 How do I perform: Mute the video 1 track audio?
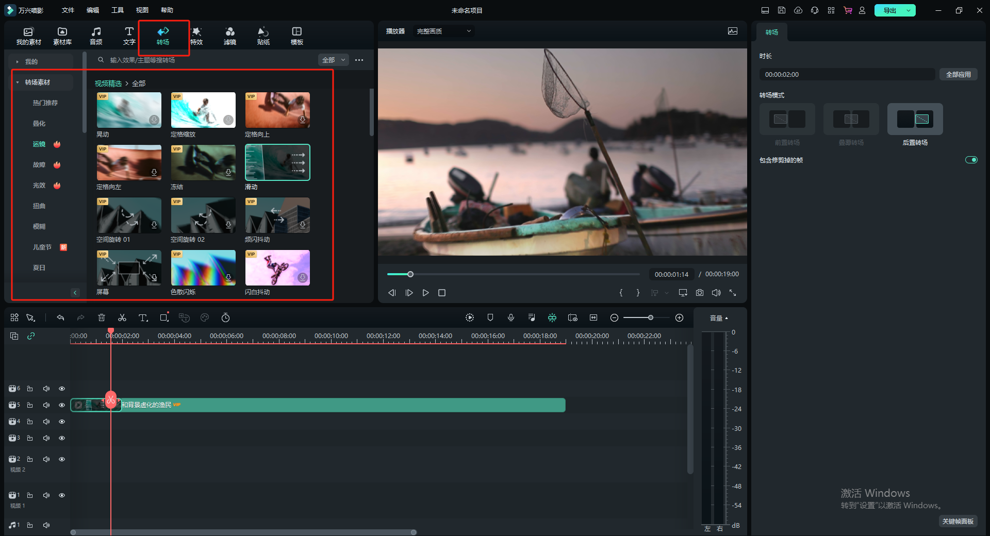click(46, 495)
